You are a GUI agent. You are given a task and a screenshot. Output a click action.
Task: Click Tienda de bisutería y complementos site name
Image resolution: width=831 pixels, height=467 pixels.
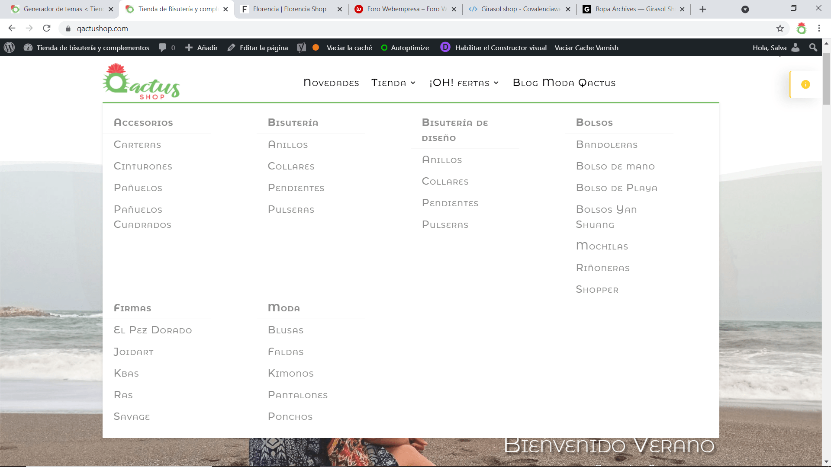coord(93,48)
